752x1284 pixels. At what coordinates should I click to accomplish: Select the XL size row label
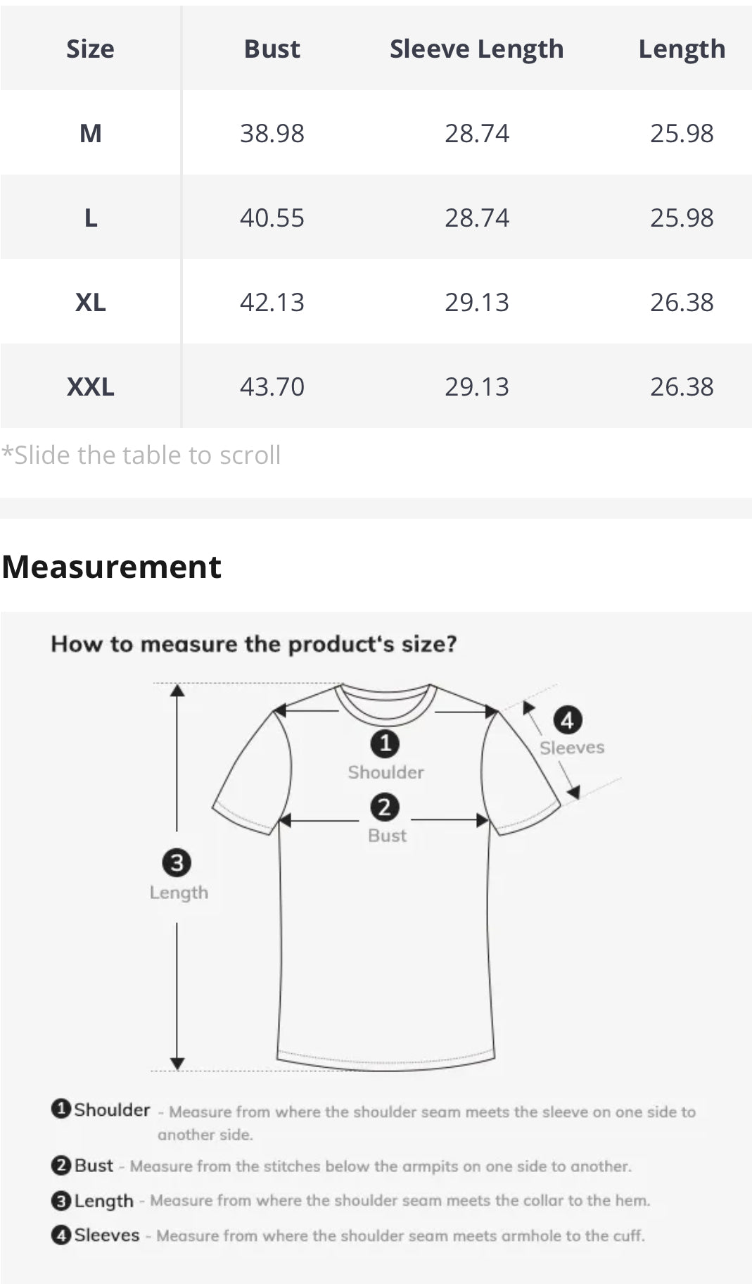click(x=90, y=302)
